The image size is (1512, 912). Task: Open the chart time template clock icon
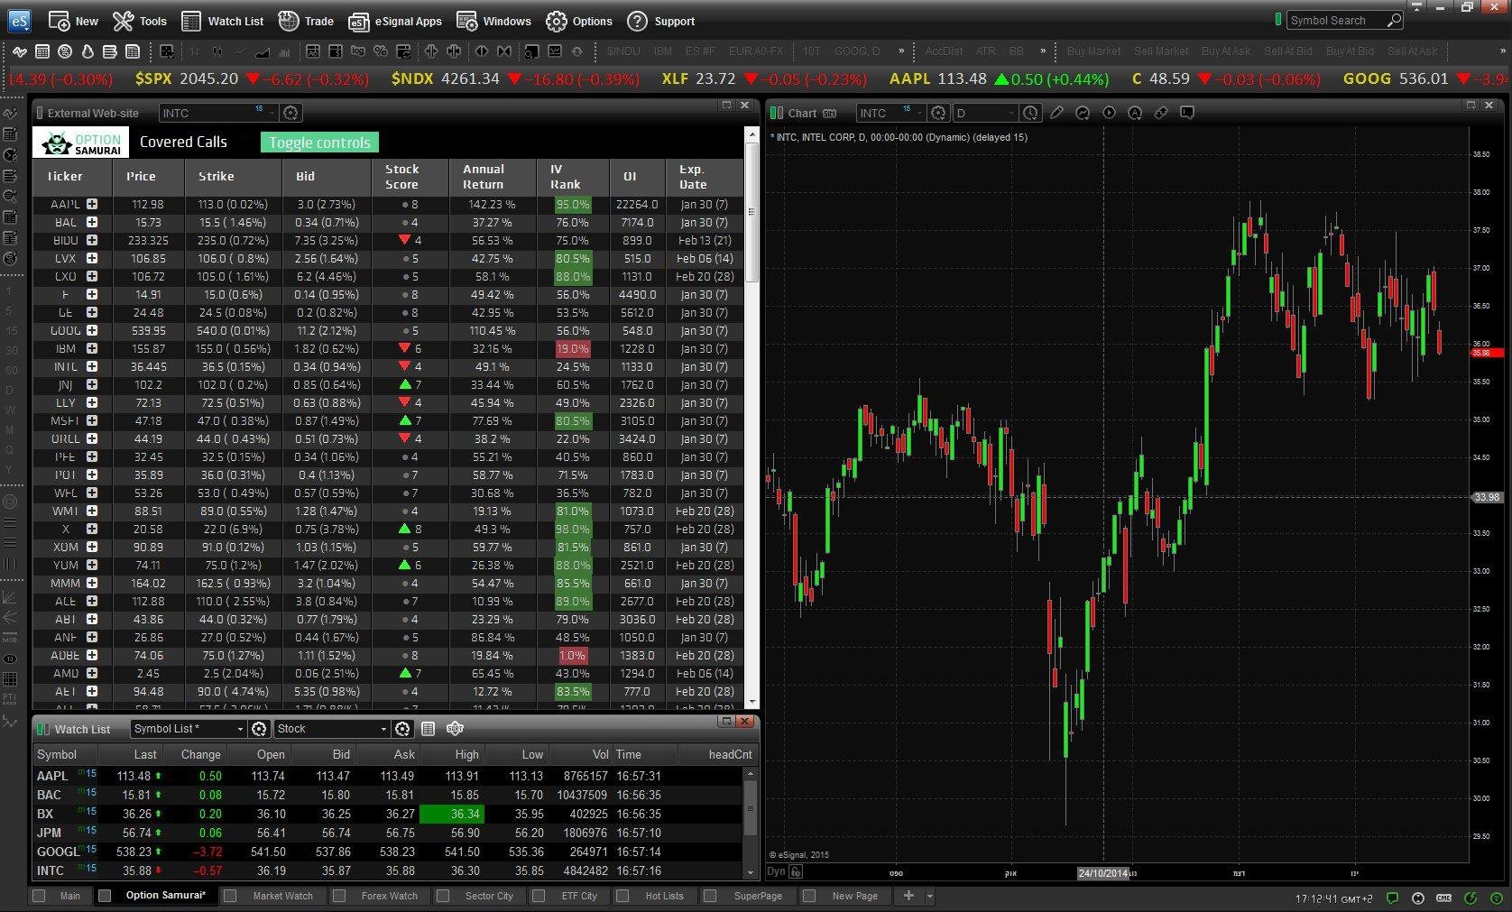tap(1031, 113)
